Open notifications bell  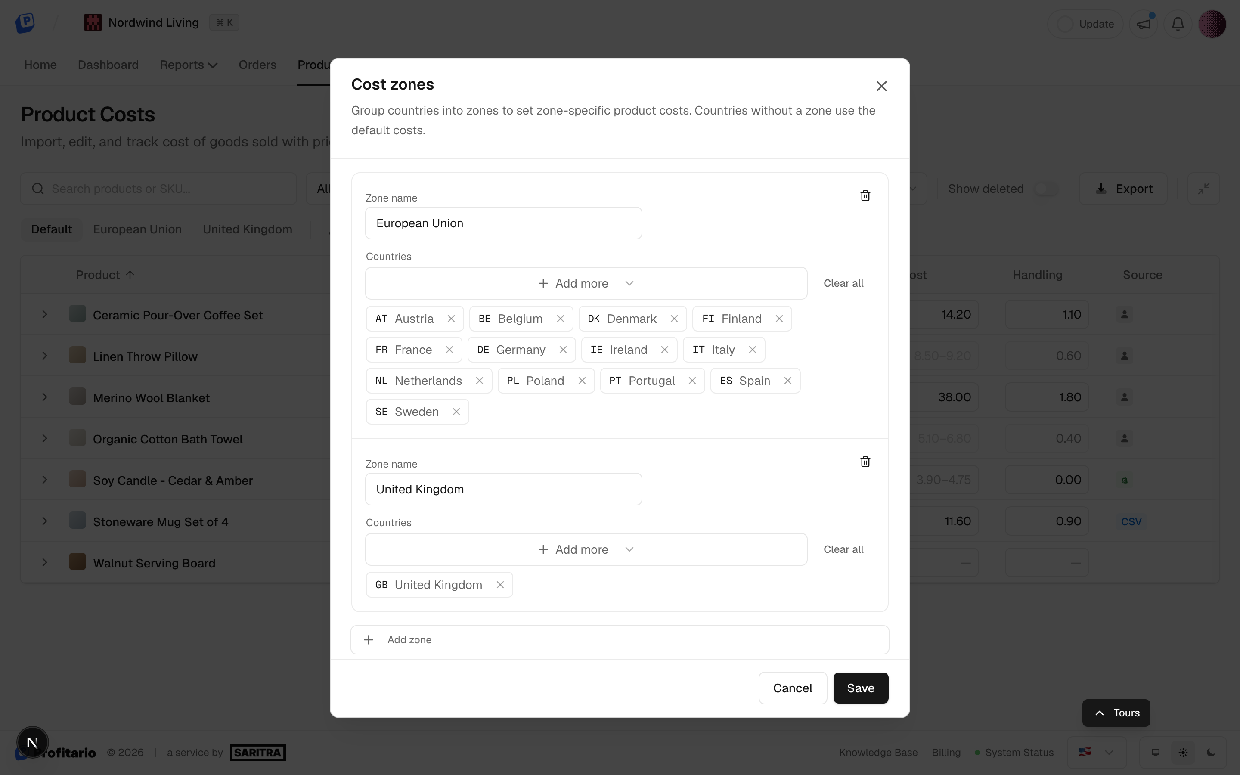[x=1178, y=24]
